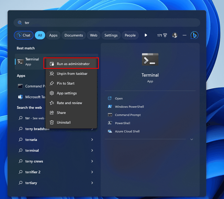The image size is (224, 199).
Task: Click the PowerShell icon in preview pane
Action: (x=110, y=123)
